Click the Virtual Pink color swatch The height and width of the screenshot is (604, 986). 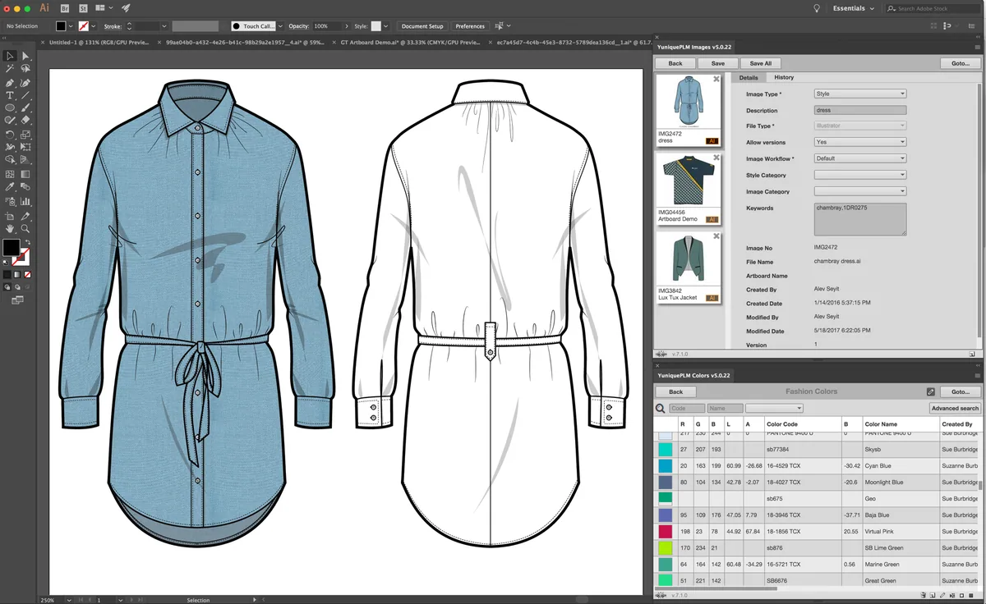pos(666,531)
